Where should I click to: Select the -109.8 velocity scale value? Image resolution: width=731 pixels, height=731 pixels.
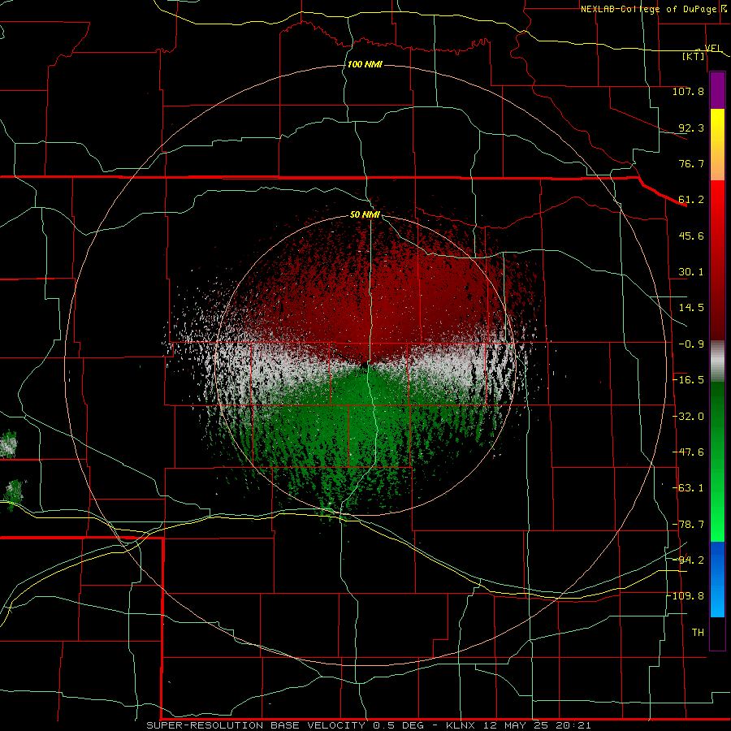click(x=686, y=596)
